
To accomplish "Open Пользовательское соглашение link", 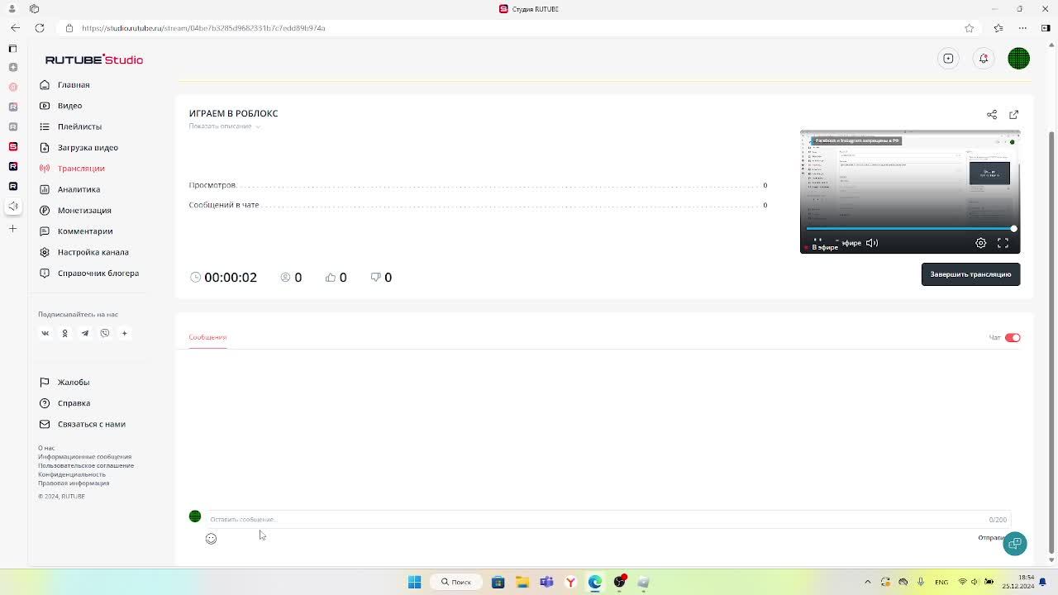I will click(x=86, y=465).
